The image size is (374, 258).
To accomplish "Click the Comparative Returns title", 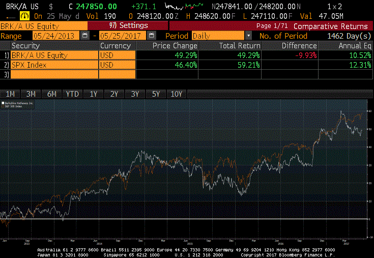I will pyautogui.click(x=331, y=26).
